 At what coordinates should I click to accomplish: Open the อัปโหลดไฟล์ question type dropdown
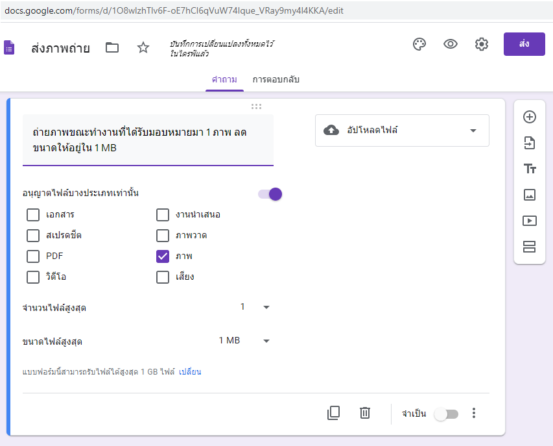pyautogui.click(x=402, y=130)
